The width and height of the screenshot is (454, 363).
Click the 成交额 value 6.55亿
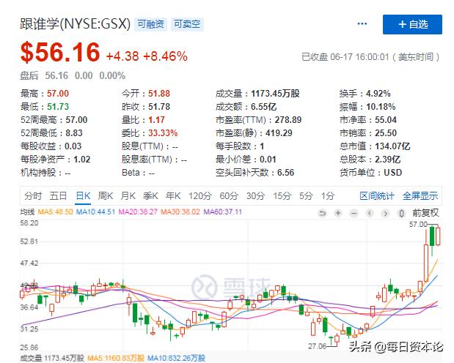tap(263, 107)
